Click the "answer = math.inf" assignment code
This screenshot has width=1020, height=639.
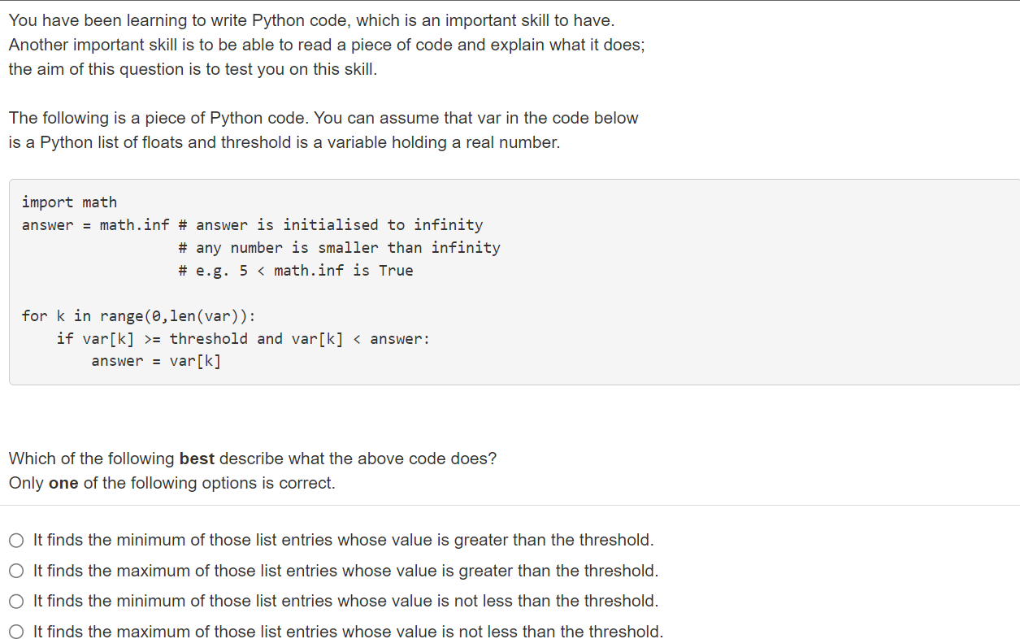pos(95,225)
